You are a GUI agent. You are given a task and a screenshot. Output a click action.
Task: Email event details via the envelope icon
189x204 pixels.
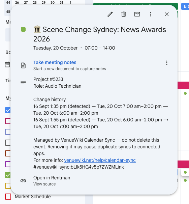[x=137, y=14]
